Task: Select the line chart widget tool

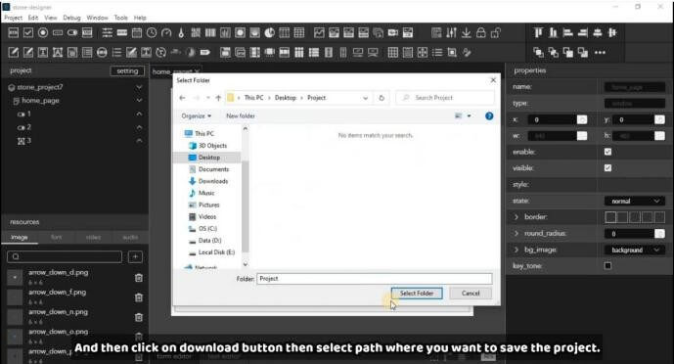Action: [319, 32]
